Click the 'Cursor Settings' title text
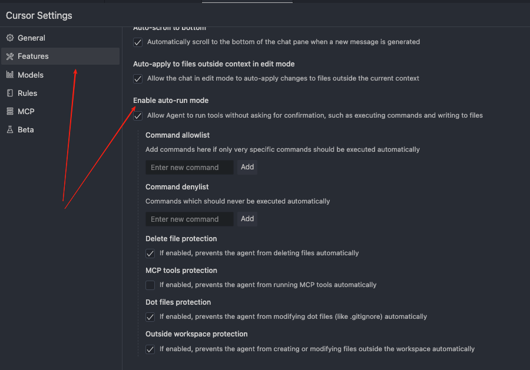The image size is (530, 370). coord(39,15)
